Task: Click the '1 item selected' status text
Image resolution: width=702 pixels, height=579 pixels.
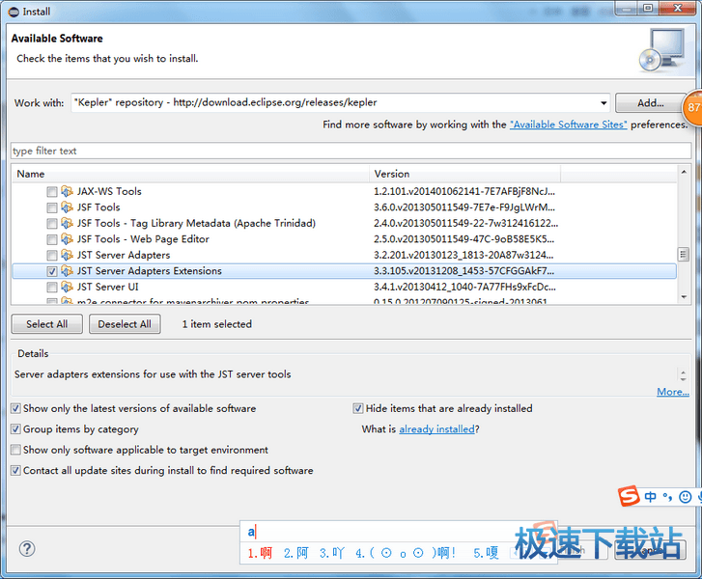Action: coord(217,324)
